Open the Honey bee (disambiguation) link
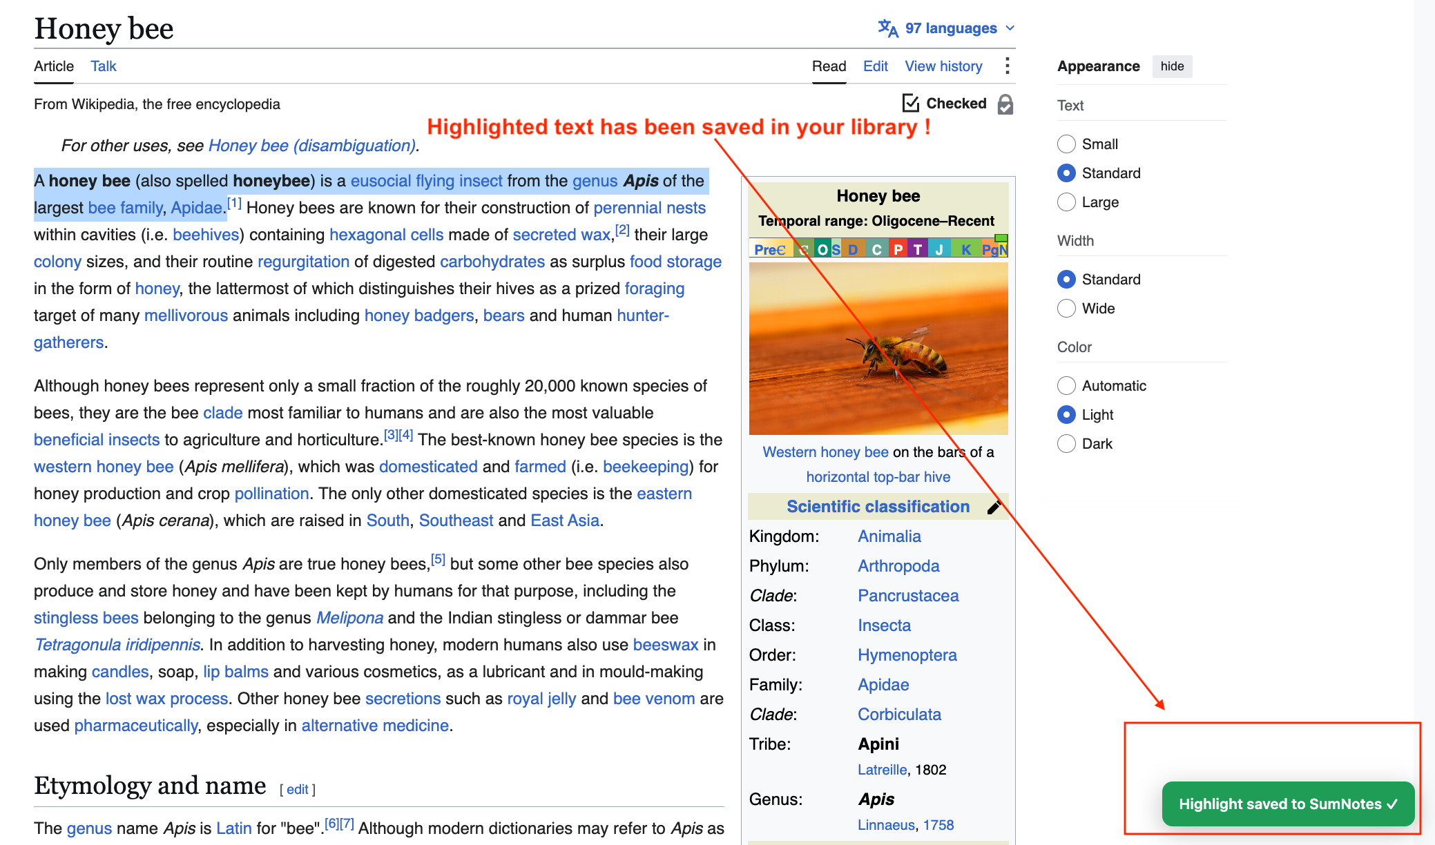 pyautogui.click(x=312, y=146)
